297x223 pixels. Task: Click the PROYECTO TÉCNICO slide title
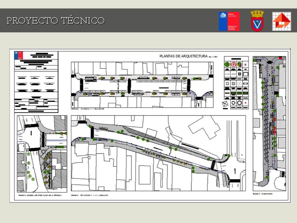point(56,20)
